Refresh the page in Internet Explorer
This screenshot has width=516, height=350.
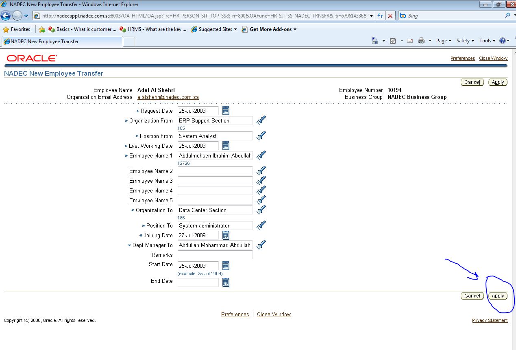(380, 16)
